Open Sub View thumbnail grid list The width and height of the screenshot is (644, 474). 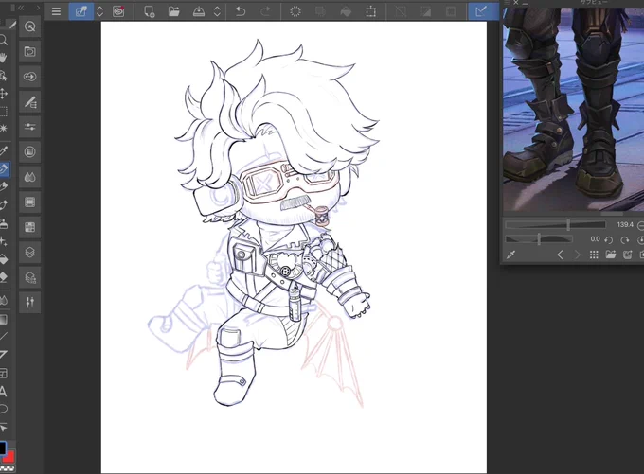[594, 255]
